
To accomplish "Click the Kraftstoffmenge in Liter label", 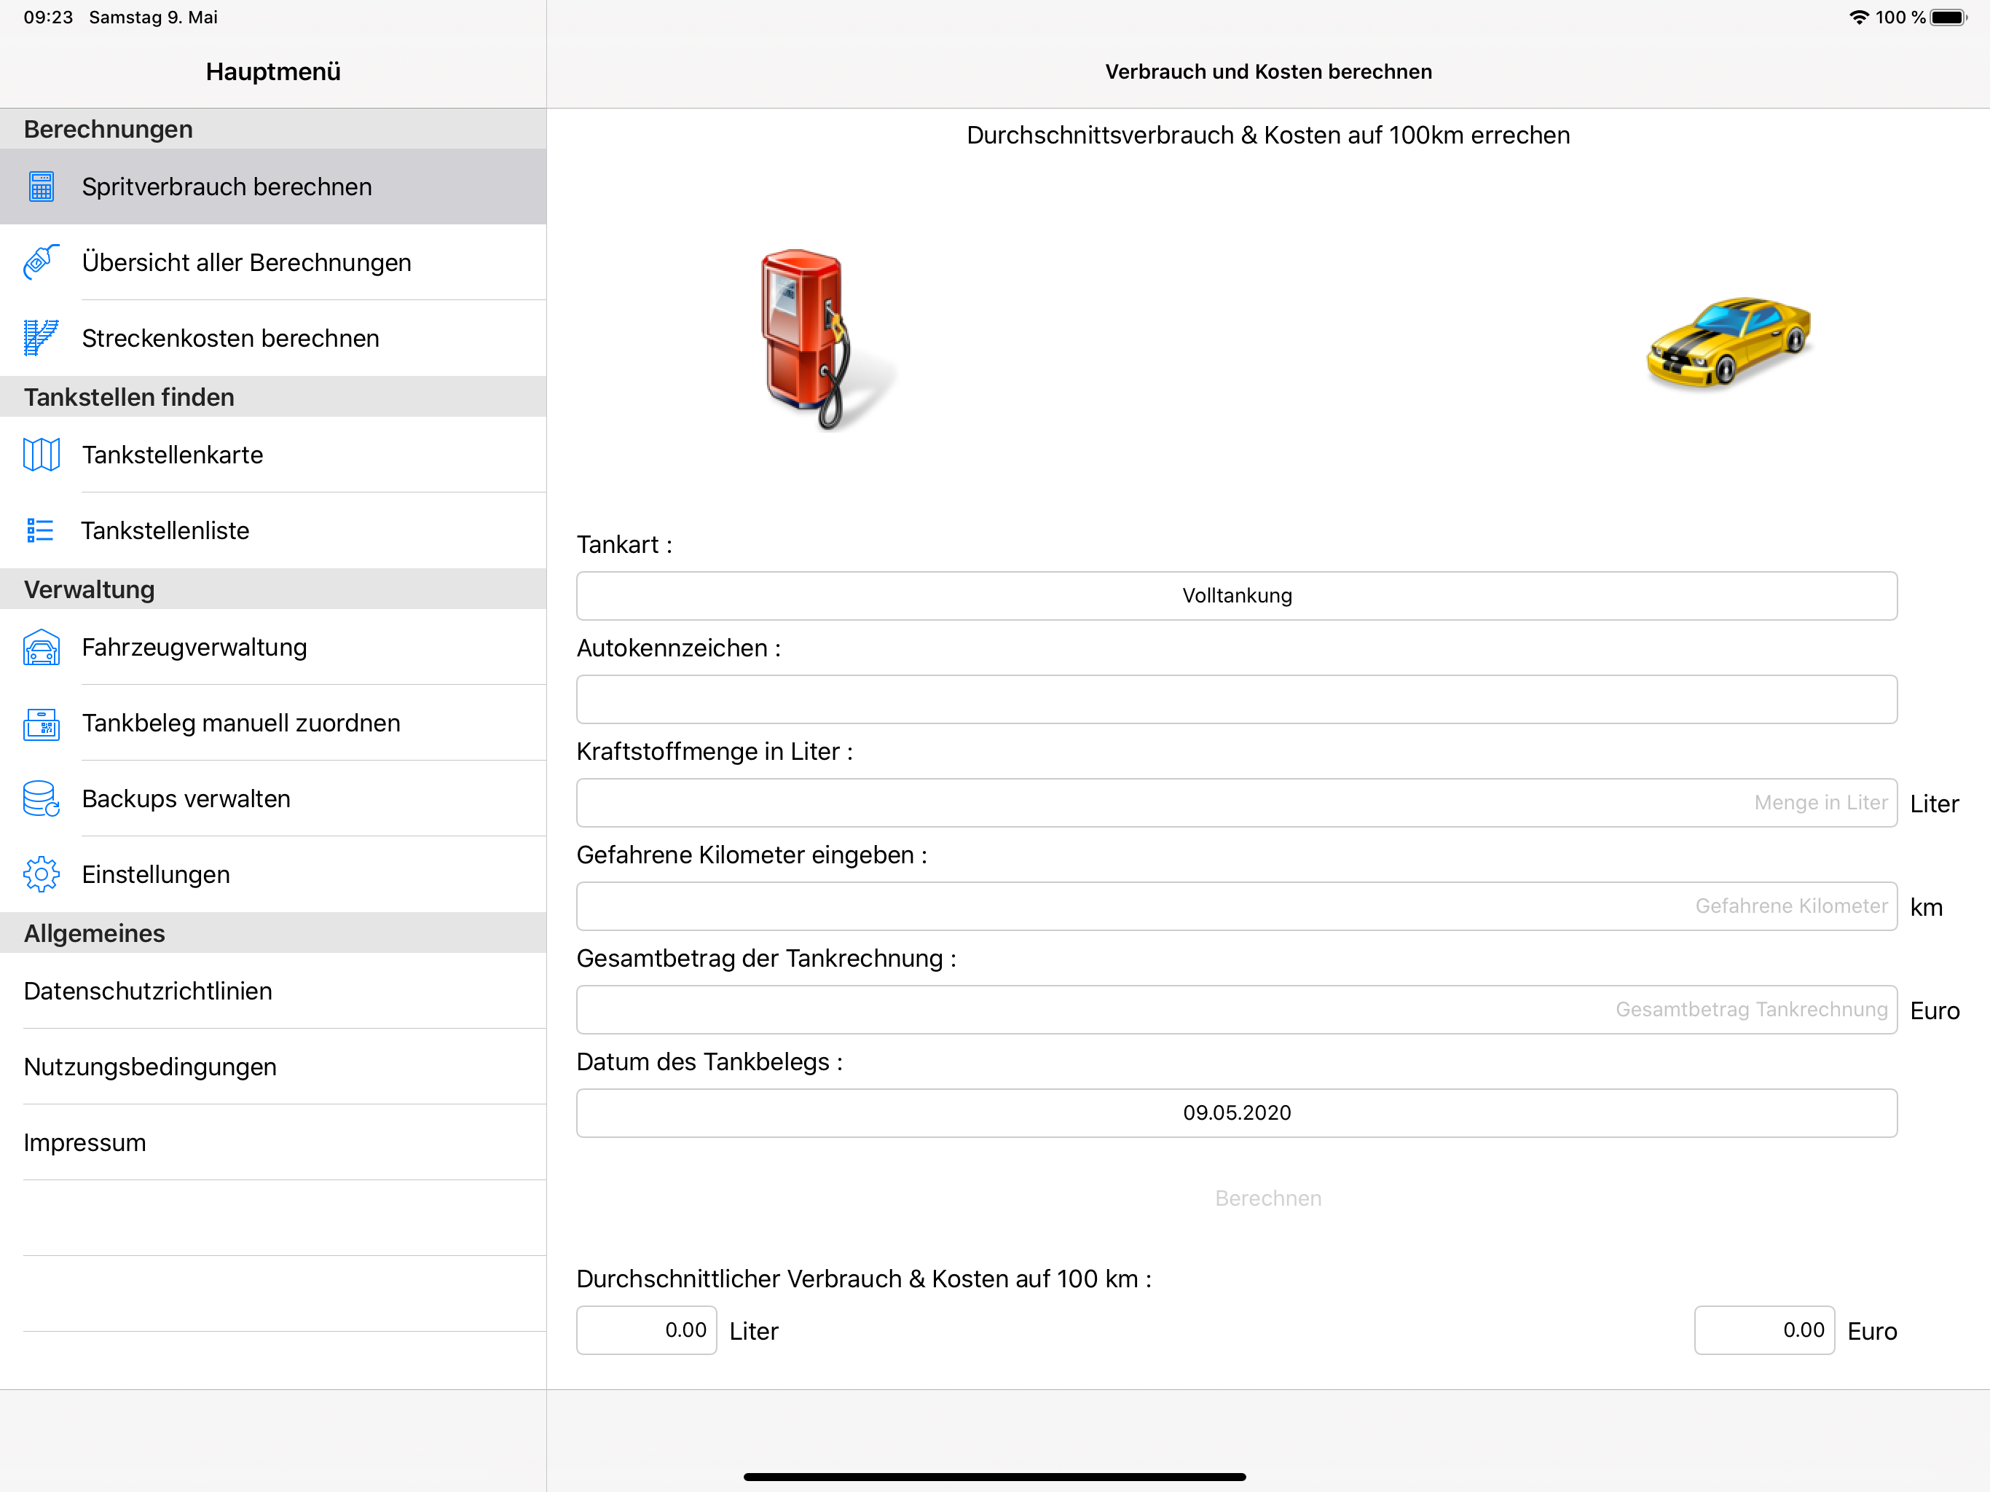I will 715,751.
